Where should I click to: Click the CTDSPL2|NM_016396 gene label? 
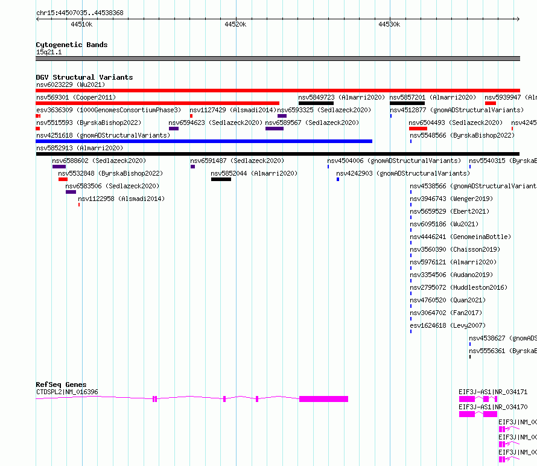67,392
